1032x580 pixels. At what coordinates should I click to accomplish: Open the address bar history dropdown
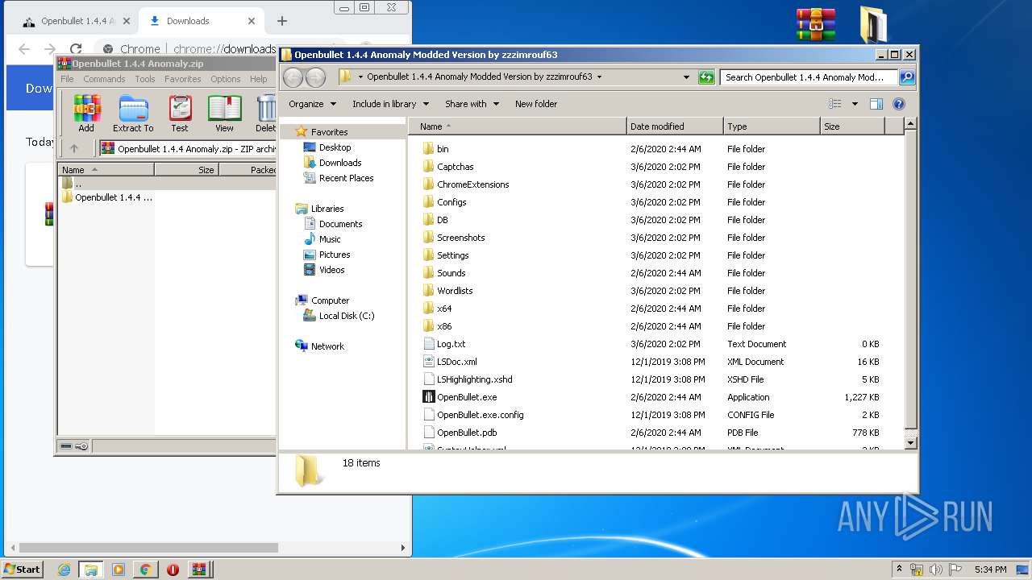click(686, 77)
